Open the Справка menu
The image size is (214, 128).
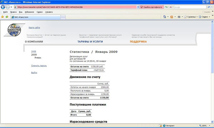coord(49,12)
